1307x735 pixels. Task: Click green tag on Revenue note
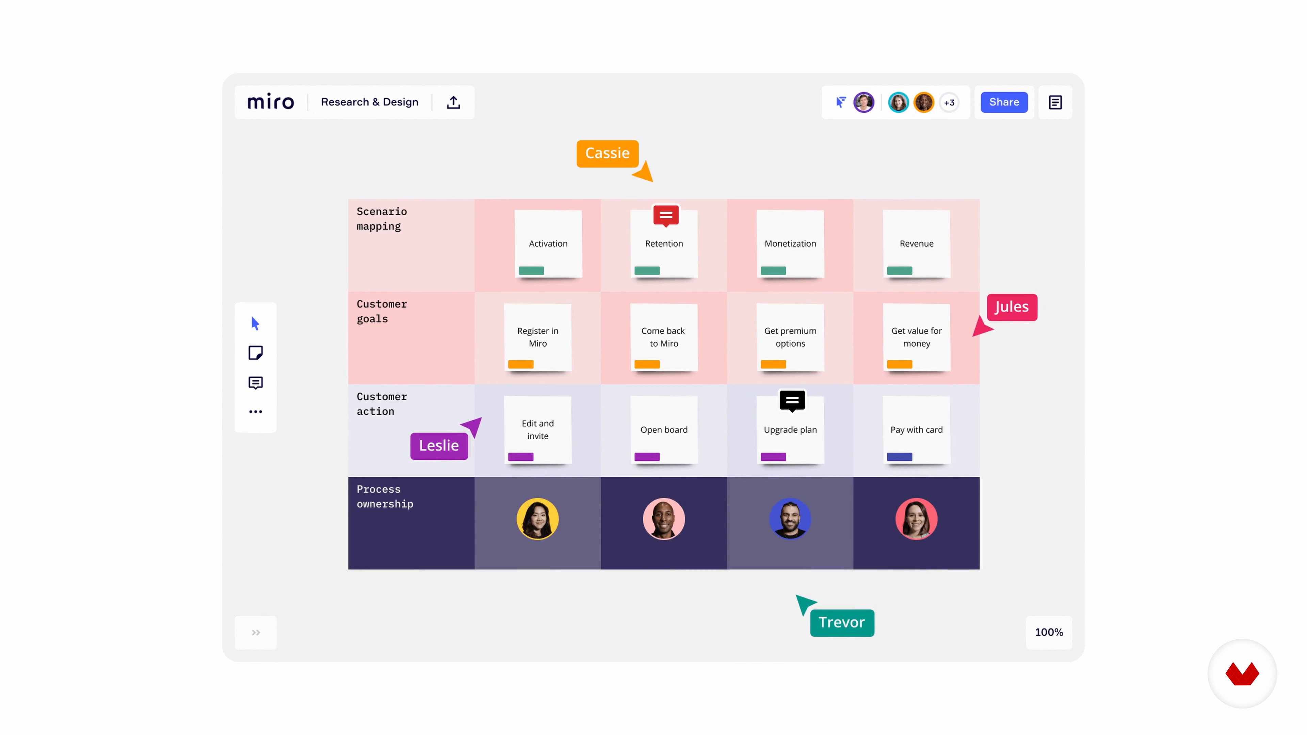click(x=900, y=271)
